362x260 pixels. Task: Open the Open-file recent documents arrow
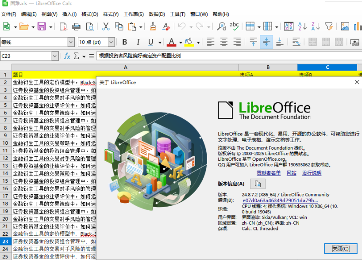click(33, 27)
